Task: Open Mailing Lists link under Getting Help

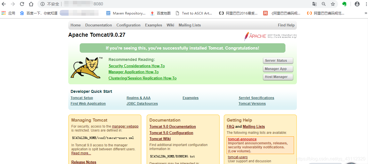Action: coord(254,127)
